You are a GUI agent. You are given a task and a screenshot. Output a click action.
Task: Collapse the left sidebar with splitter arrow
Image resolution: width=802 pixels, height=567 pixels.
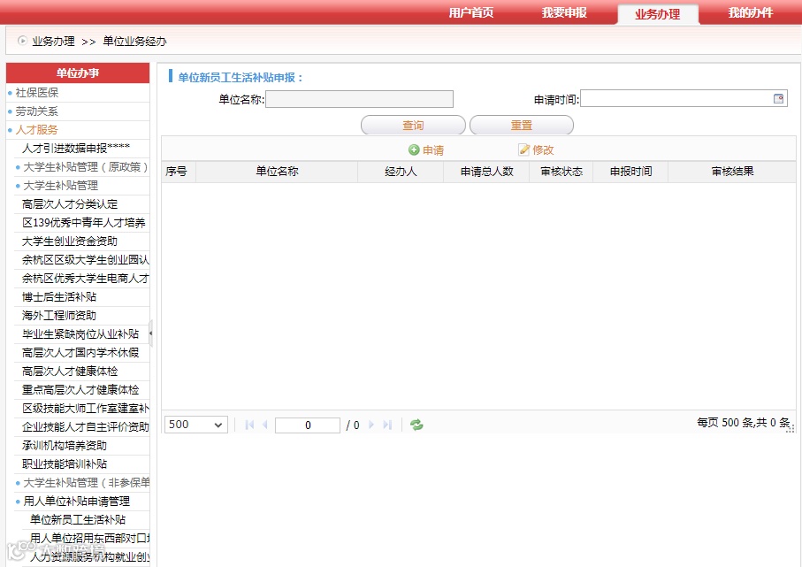click(x=150, y=333)
